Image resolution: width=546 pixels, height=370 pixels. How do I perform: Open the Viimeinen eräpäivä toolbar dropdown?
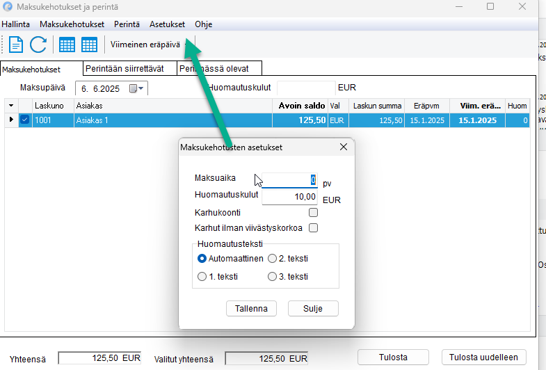pos(150,45)
